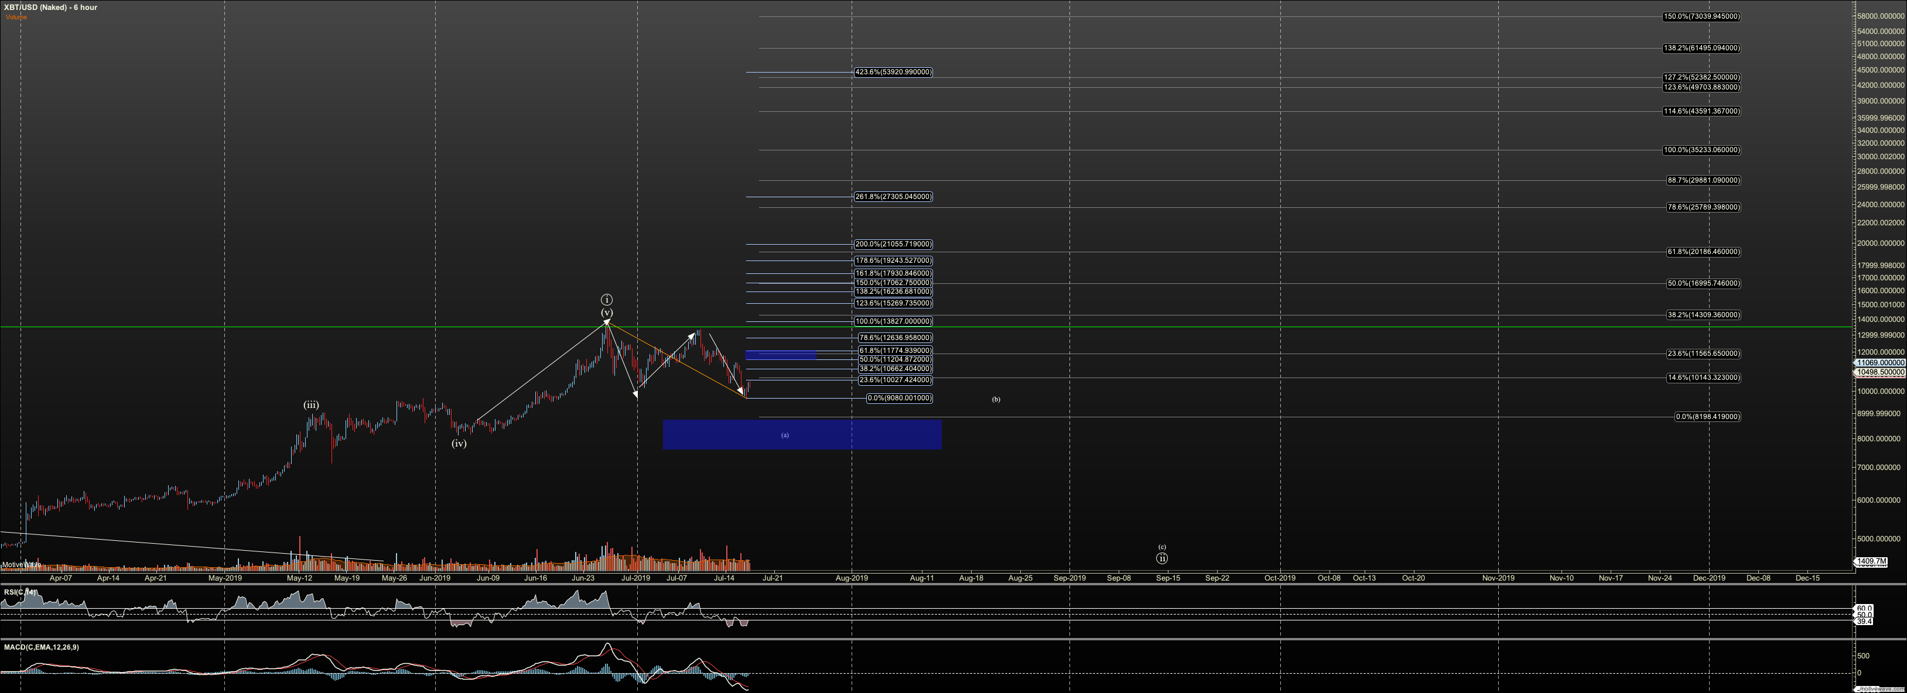Viewport: 1907px width, 693px height.
Task: Click the 0.0%(9080.001000) retracement label
Action: point(900,398)
